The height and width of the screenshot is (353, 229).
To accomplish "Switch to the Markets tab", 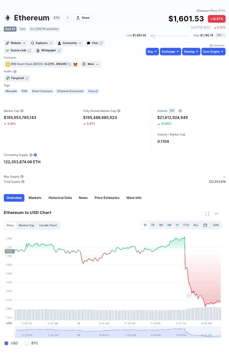I will point(35,198).
